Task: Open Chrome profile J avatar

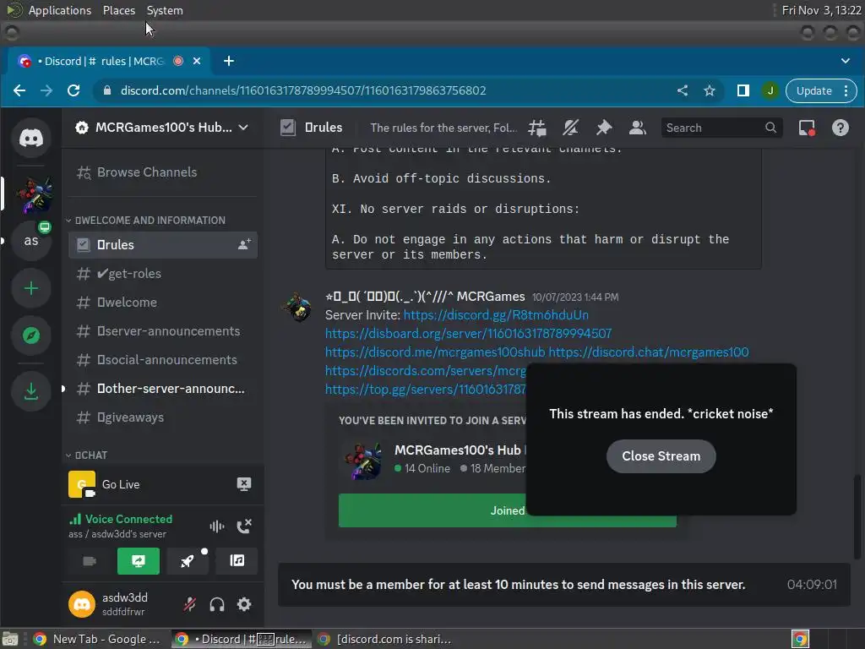Action: 770,90
